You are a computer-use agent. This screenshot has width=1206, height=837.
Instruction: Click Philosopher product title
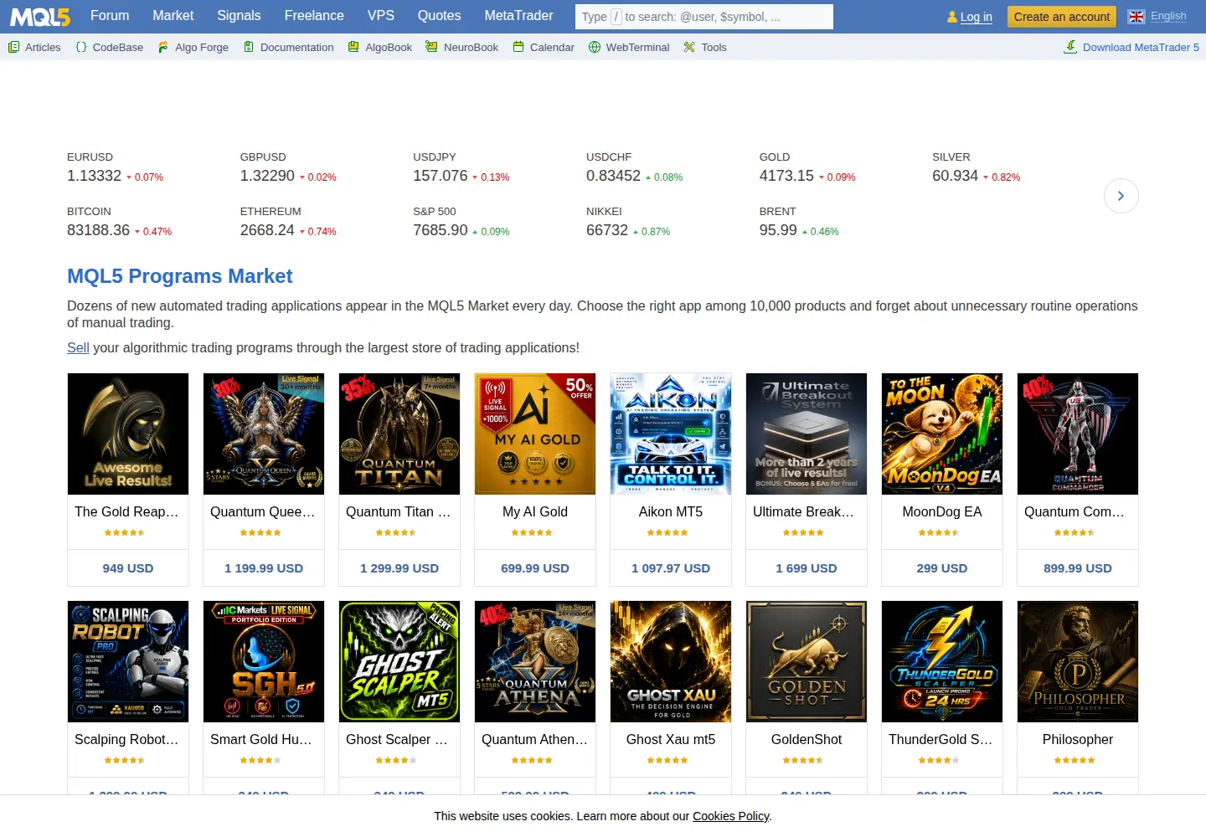pos(1078,739)
